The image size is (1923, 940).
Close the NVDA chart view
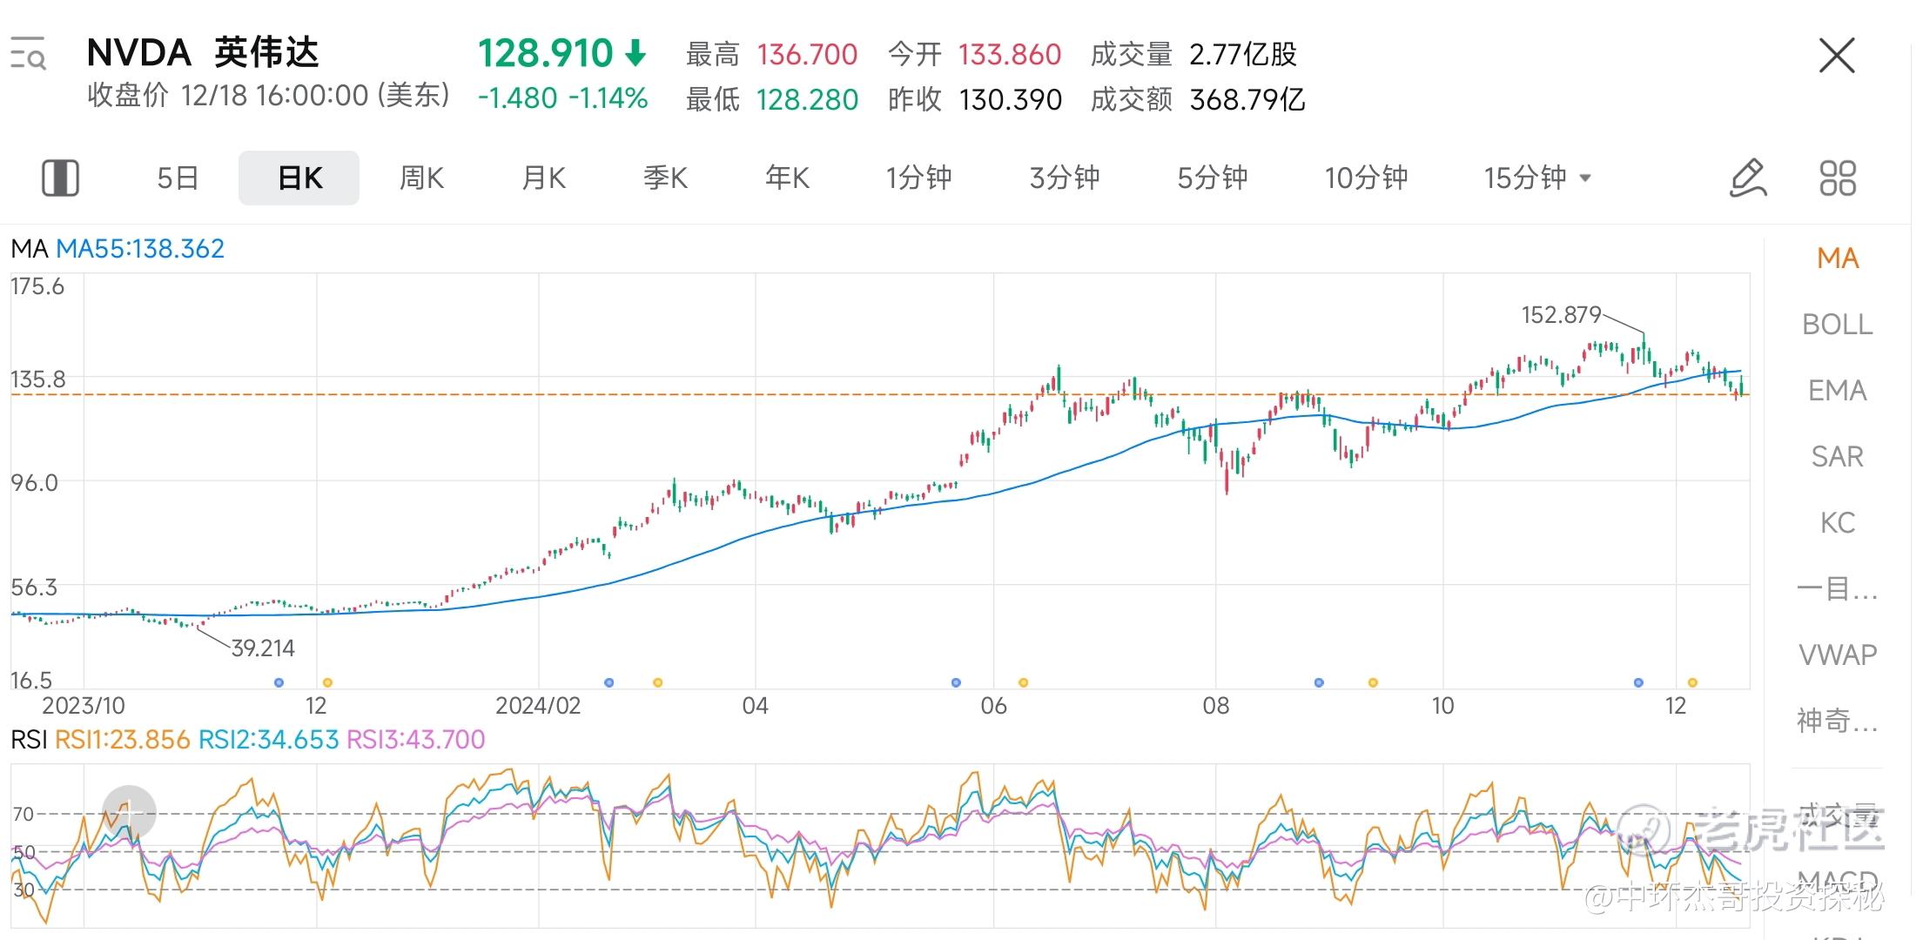tap(1837, 56)
